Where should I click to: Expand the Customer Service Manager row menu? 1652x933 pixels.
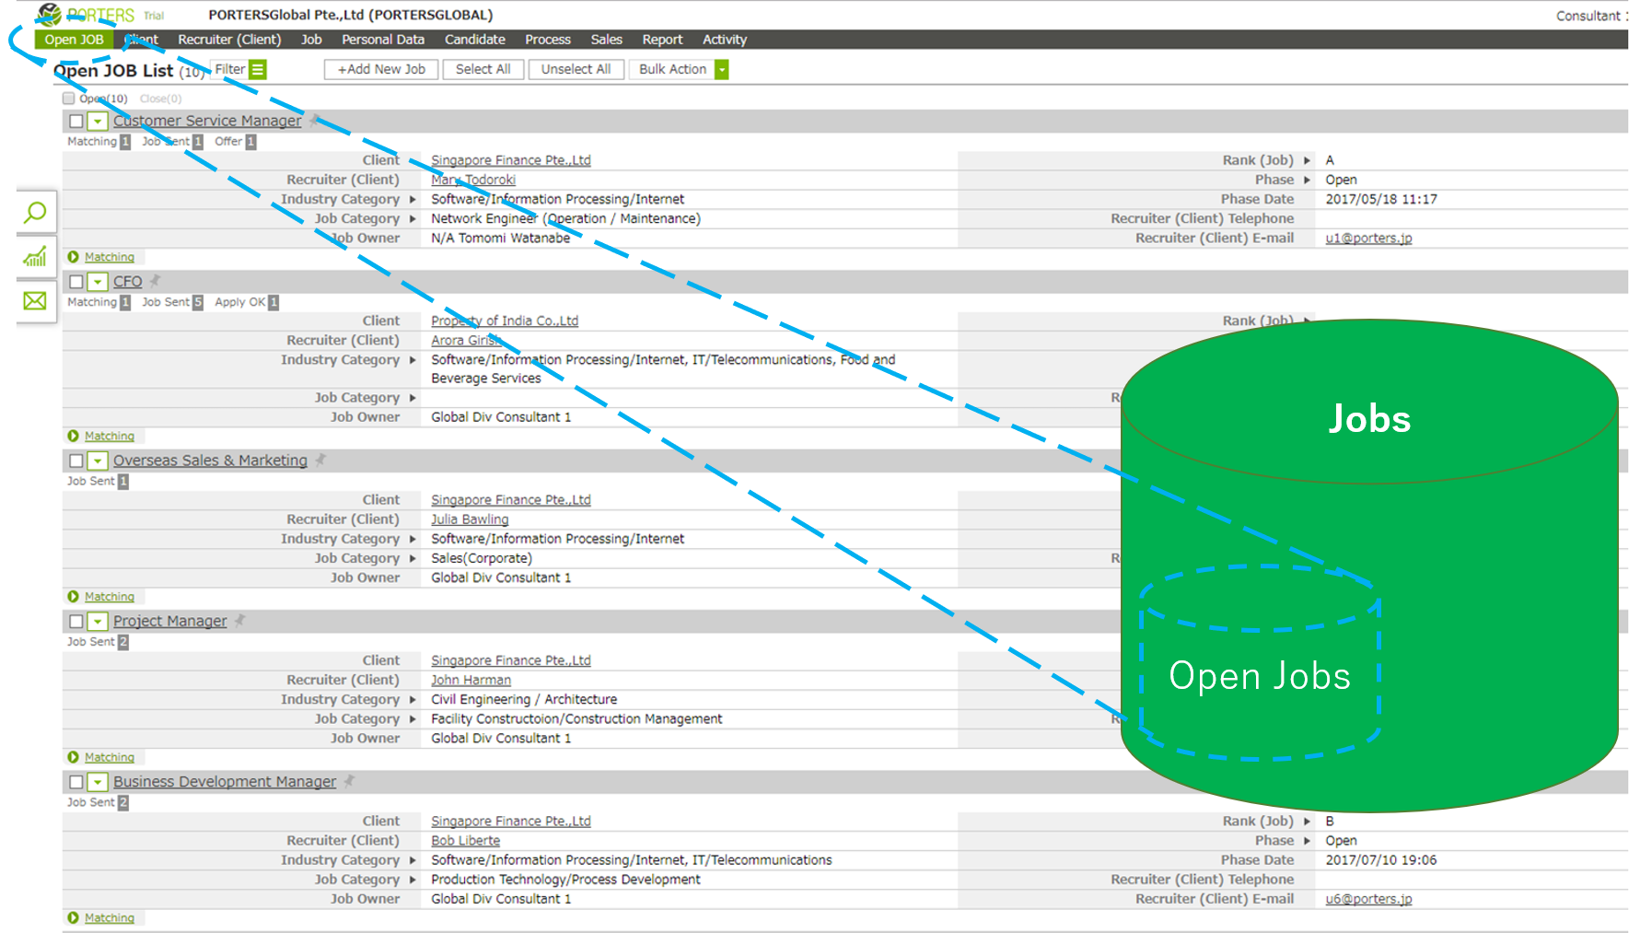(98, 121)
